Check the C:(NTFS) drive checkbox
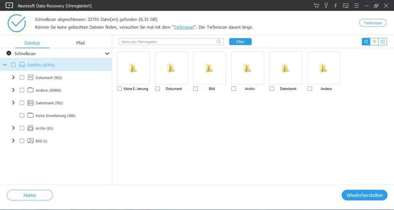Image resolution: width=394 pixels, height=210 pixels. [x=13, y=65]
